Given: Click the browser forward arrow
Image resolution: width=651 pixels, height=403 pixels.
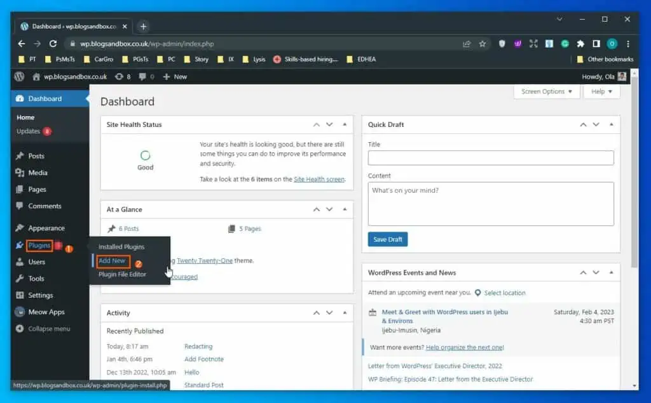Looking at the screenshot, I should click(38, 44).
